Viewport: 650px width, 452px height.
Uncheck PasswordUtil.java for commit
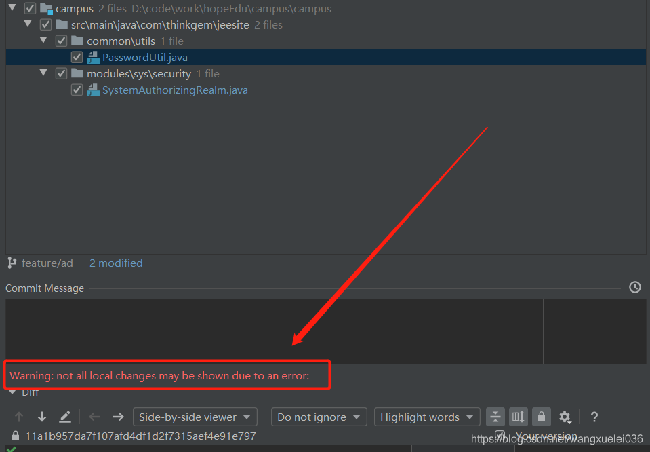[77, 57]
